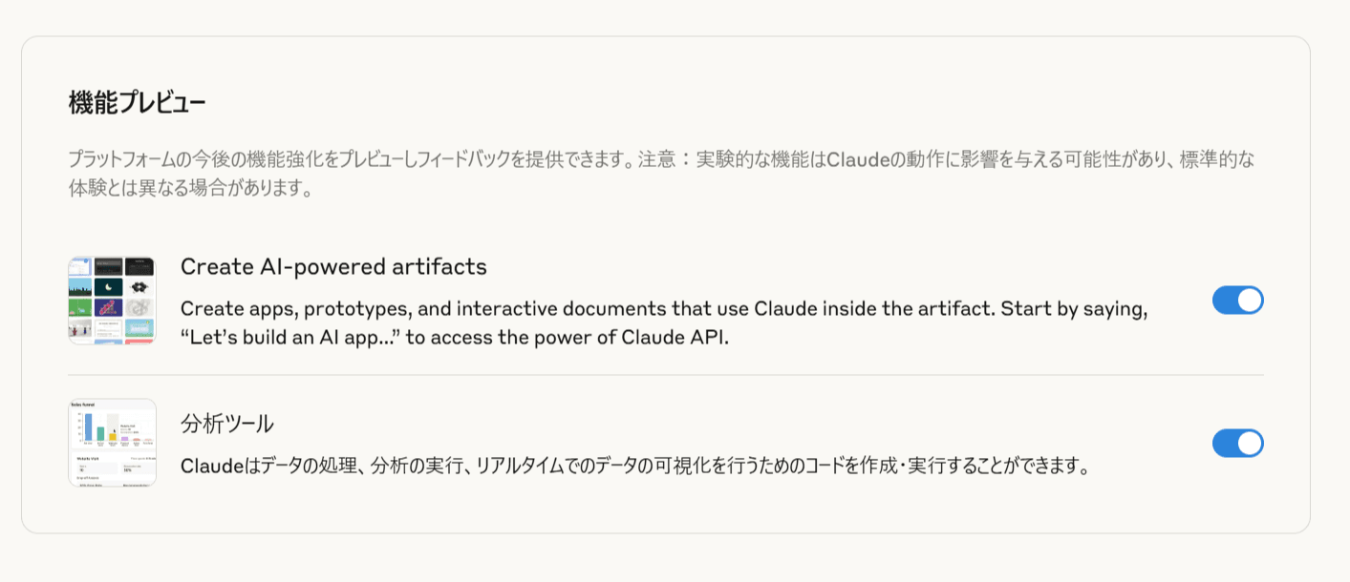Click the yellow bar in chart thumbnail
This screenshot has height=582, width=1350.
[113, 436]
